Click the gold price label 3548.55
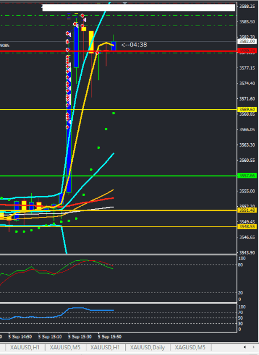The width and height of the screenshot is (259, 355). (247, 227)
